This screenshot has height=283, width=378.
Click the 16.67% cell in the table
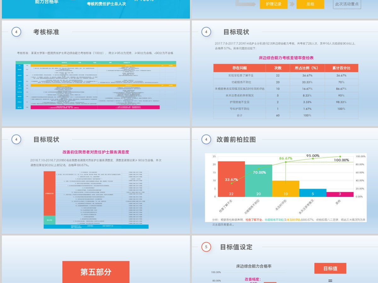pyautogui.click(x=307, y=89)
